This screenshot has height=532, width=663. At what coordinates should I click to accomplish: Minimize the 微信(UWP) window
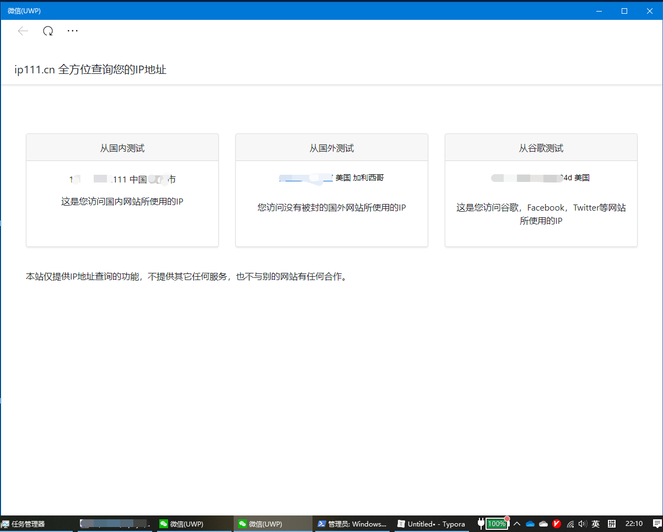599,10
